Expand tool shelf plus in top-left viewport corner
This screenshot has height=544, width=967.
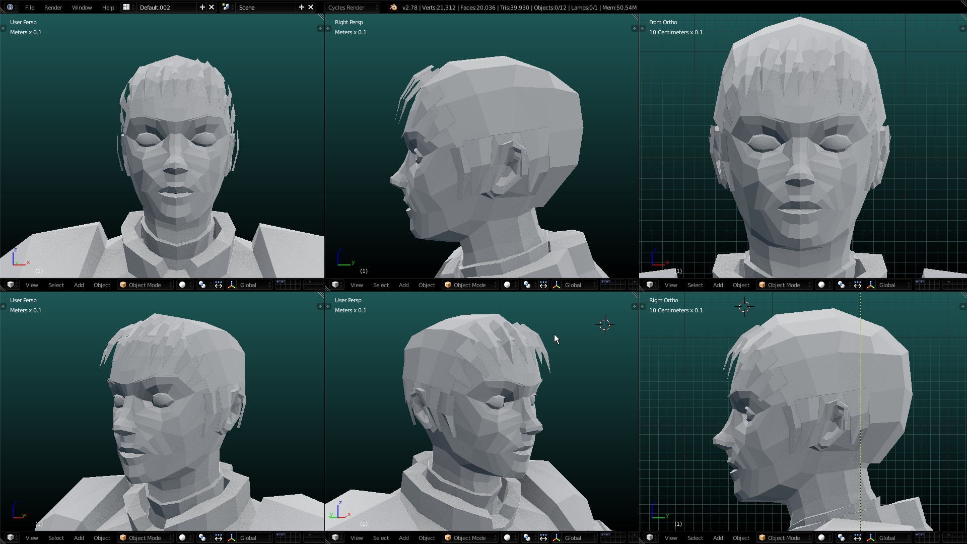pos(4,29)
